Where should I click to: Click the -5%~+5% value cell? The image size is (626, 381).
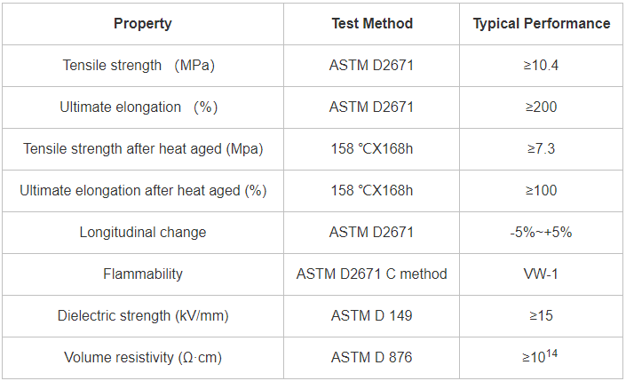point(541,232)
